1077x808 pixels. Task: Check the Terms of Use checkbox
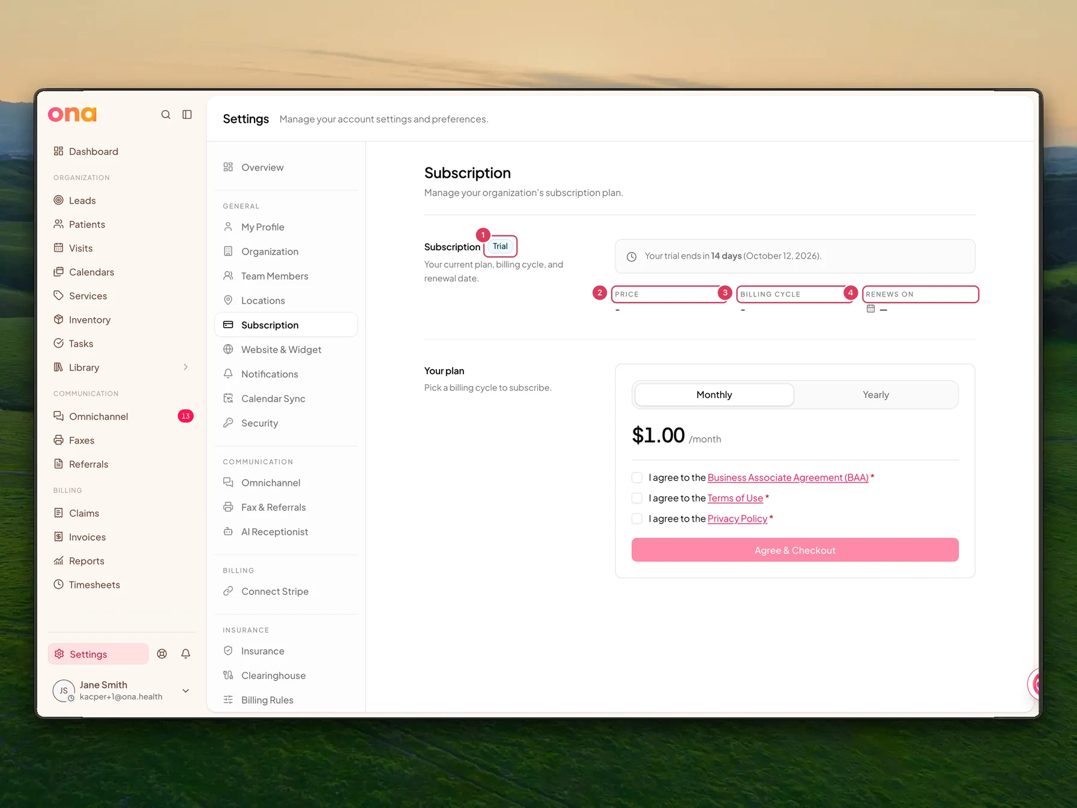(637, 498)
